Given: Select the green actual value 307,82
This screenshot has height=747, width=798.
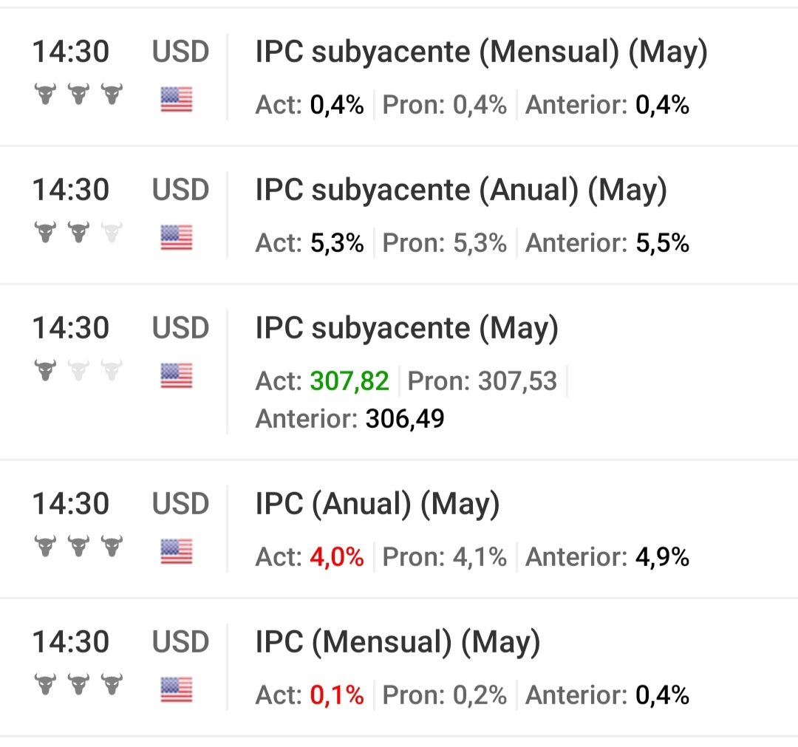Looking at the screenshot, I should click(349, 381).
